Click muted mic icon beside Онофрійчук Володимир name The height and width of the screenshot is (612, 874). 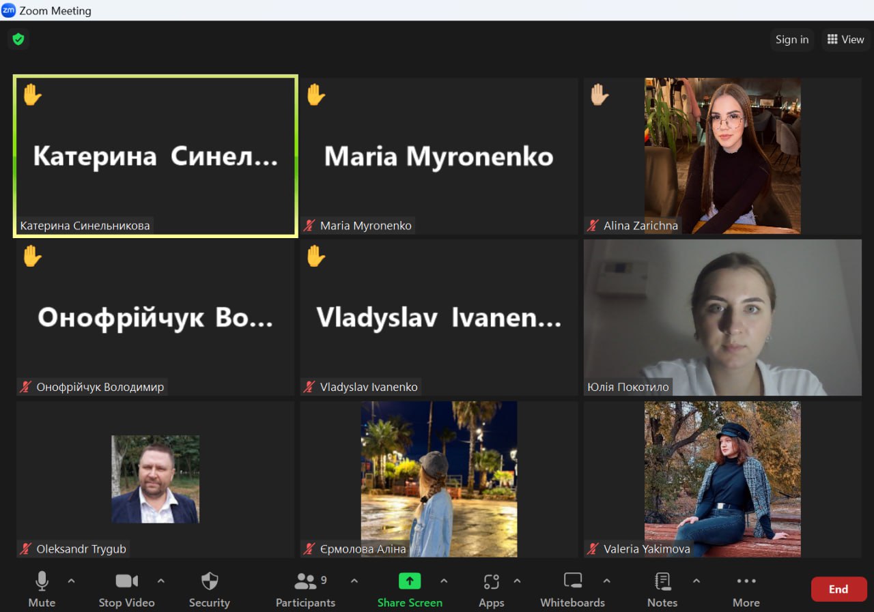27,387
